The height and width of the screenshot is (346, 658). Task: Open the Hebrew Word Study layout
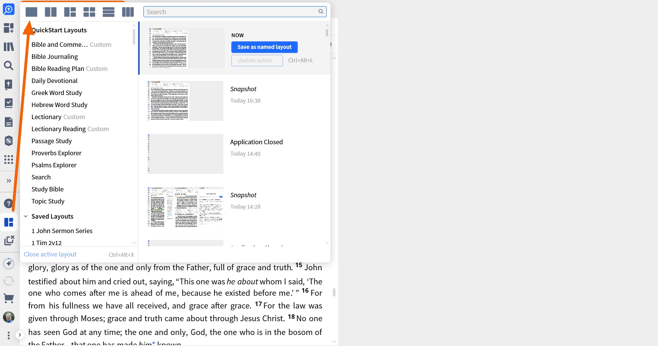tap(59, 105)
